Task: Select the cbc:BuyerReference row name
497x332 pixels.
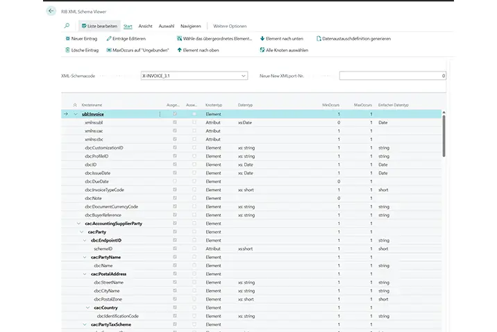Action: (103, 215)
